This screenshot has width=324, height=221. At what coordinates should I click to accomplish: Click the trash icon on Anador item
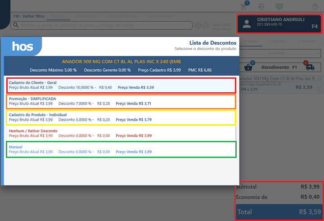pyautogui.click(x=319, y=90)
